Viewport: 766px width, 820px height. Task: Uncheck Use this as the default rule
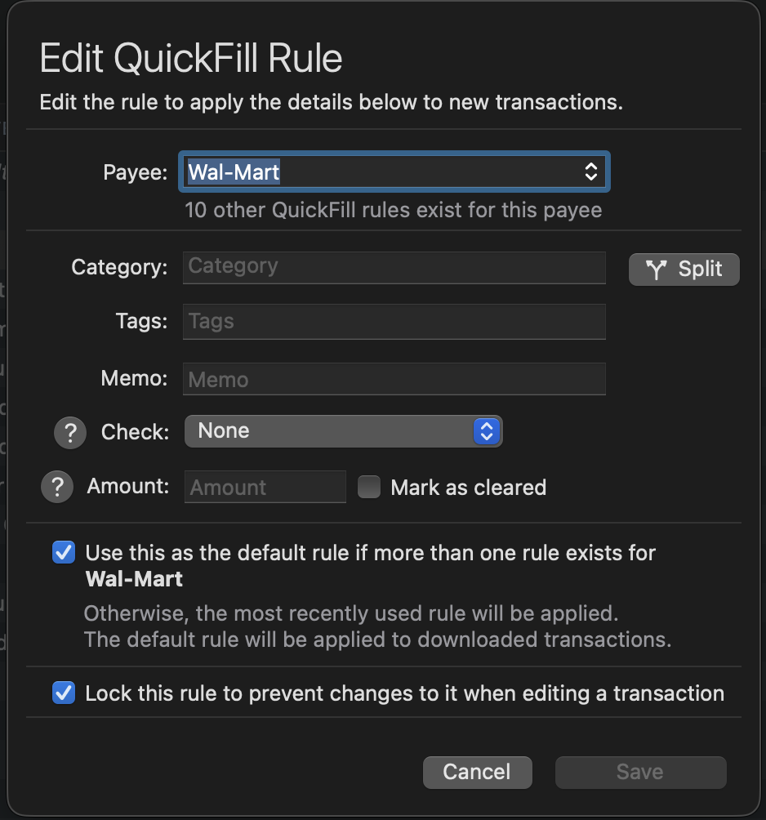click(x=64, y=553)
